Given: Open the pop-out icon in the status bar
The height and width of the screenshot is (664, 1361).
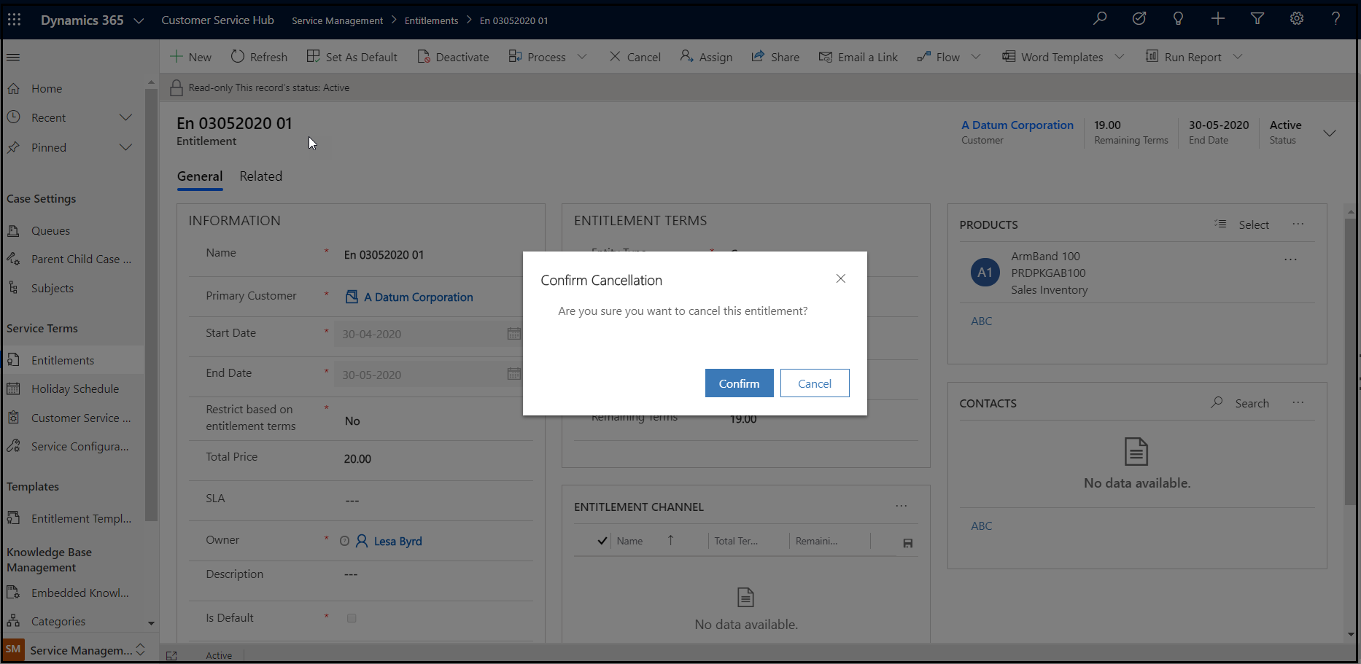Looking at the screenshot, I should [171, 655].
